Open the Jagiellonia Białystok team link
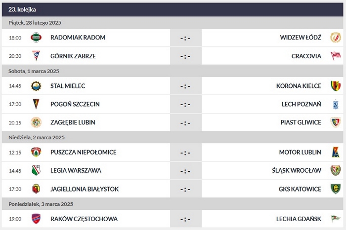This screenshot has width=346, height=230. (85, 189)
